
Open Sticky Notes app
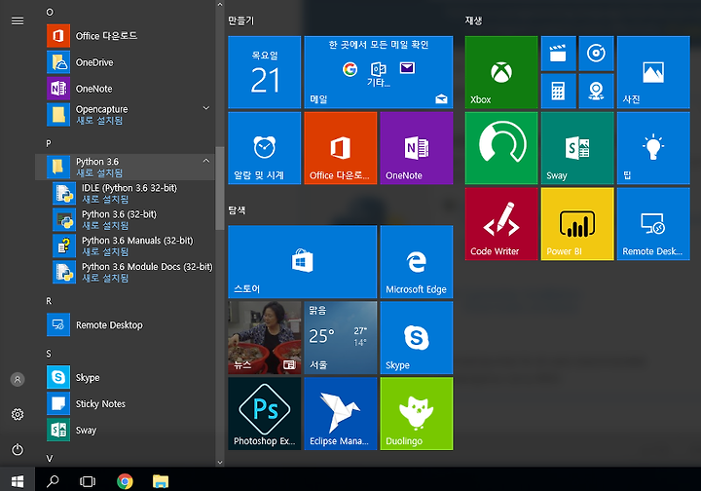click(x=125, y=403)
